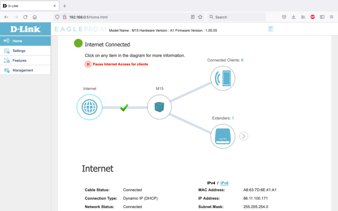This screenshot has height=211, width=338.
Task: Open the shield tracking protection icon
Action: coord(57,17)
